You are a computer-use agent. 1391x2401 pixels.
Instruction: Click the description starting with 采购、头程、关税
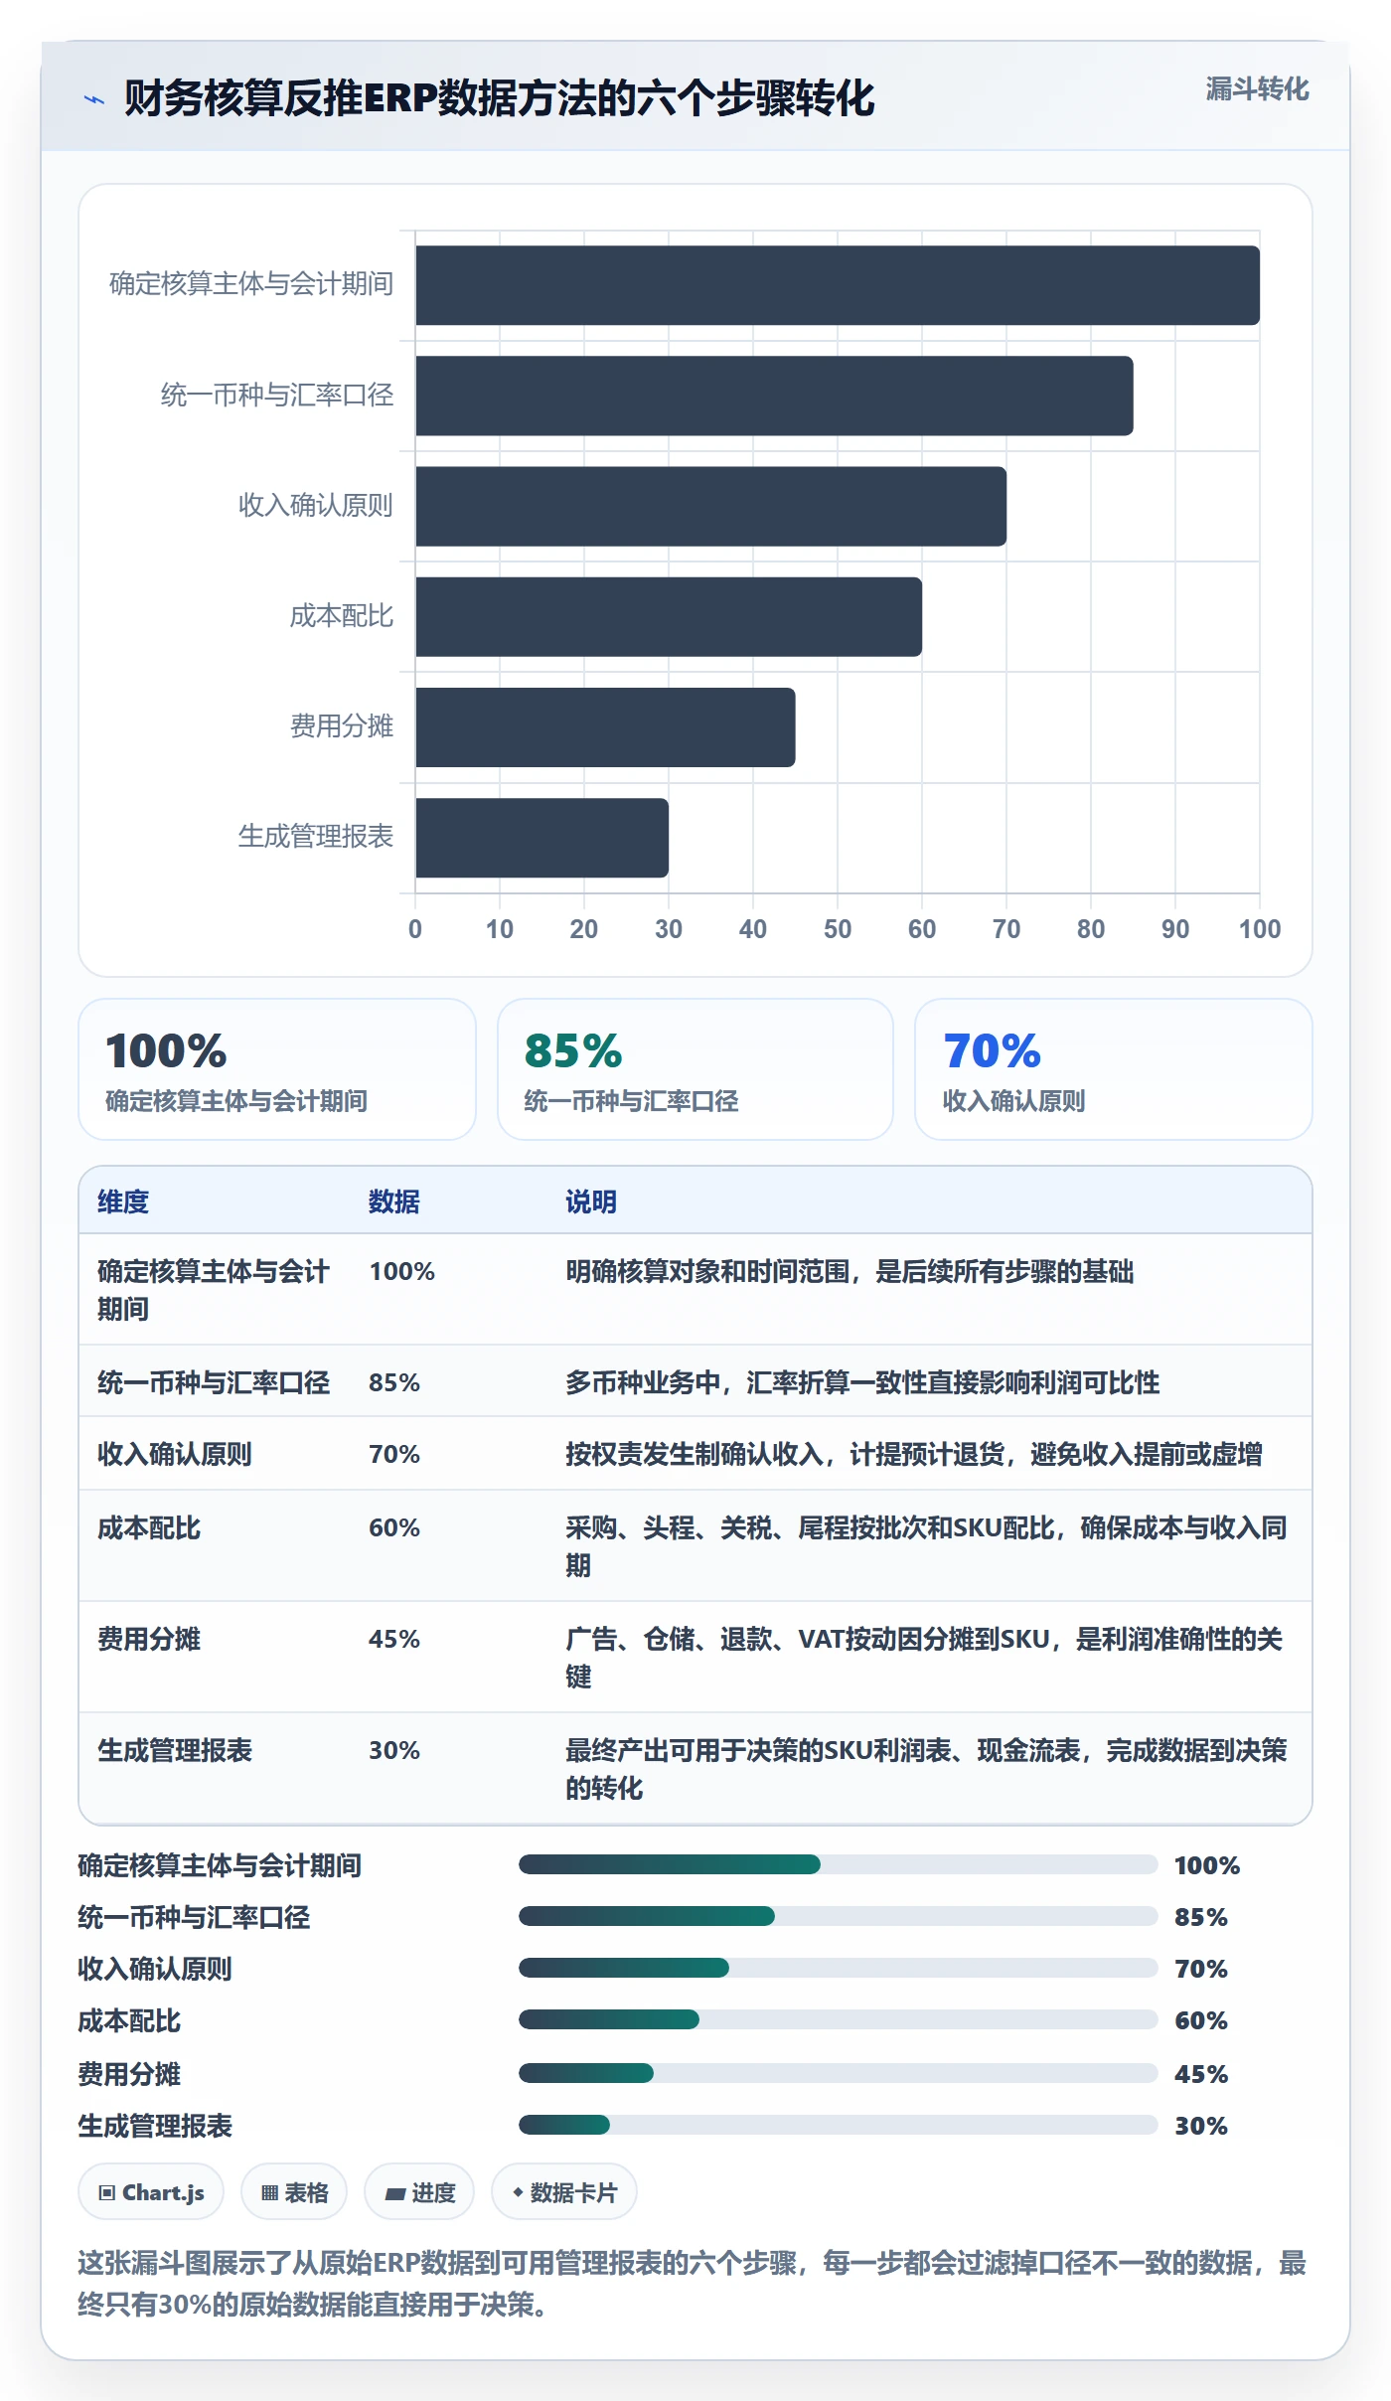pos(926,1546)
